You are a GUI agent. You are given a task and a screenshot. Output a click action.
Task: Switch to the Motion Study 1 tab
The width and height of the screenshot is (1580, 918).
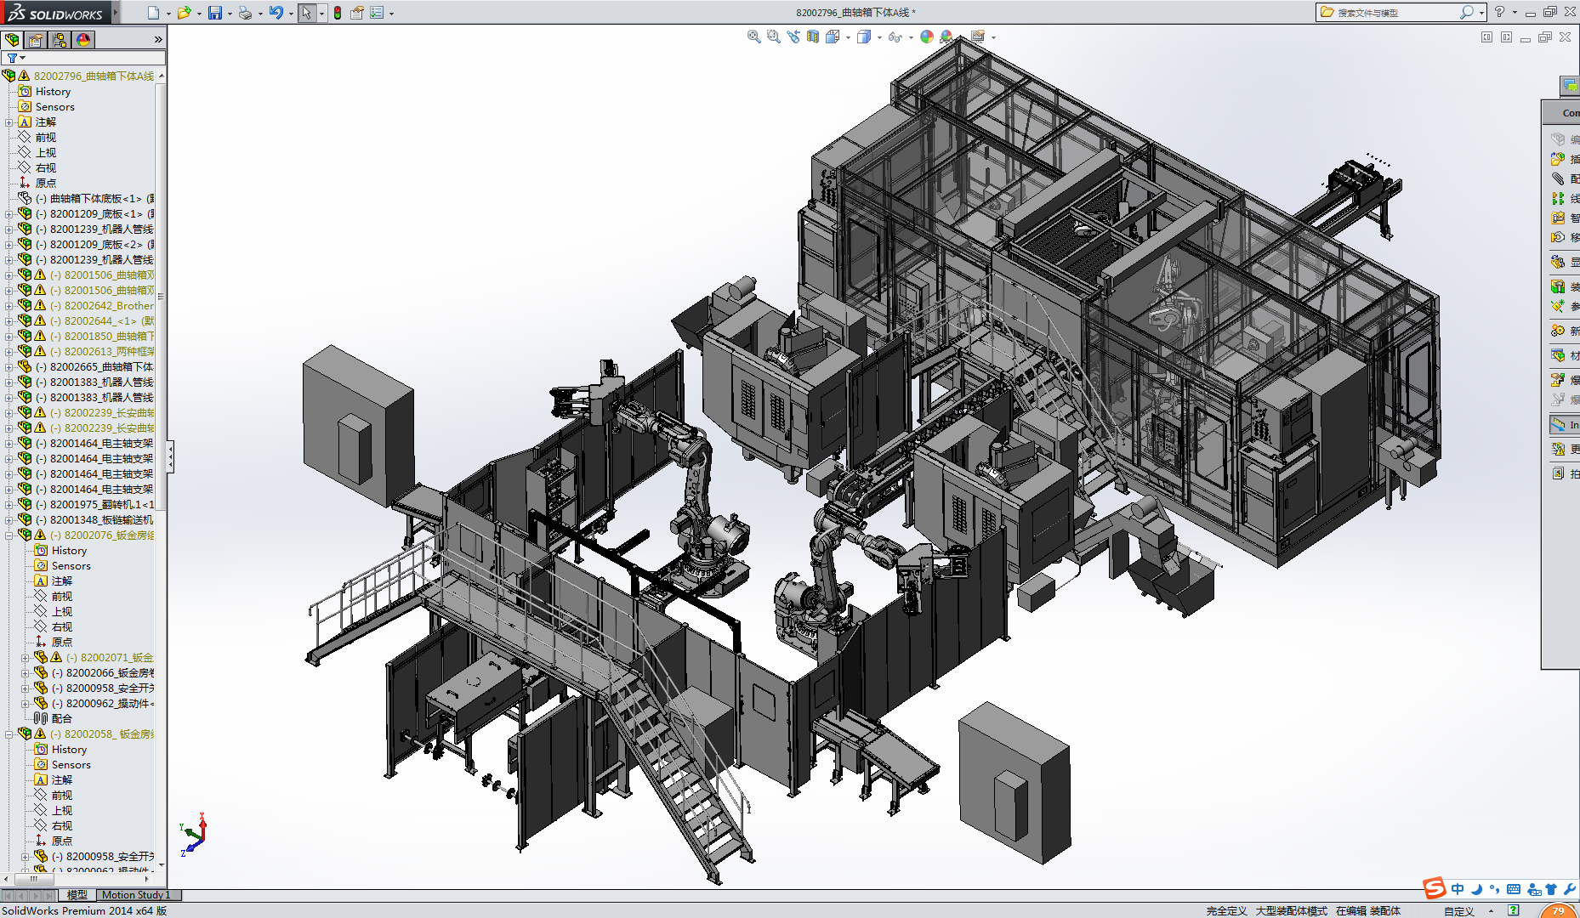pos(136,895)
